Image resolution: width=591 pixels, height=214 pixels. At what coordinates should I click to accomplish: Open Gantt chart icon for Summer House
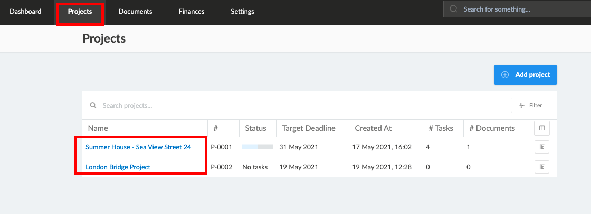coord(542,147)
